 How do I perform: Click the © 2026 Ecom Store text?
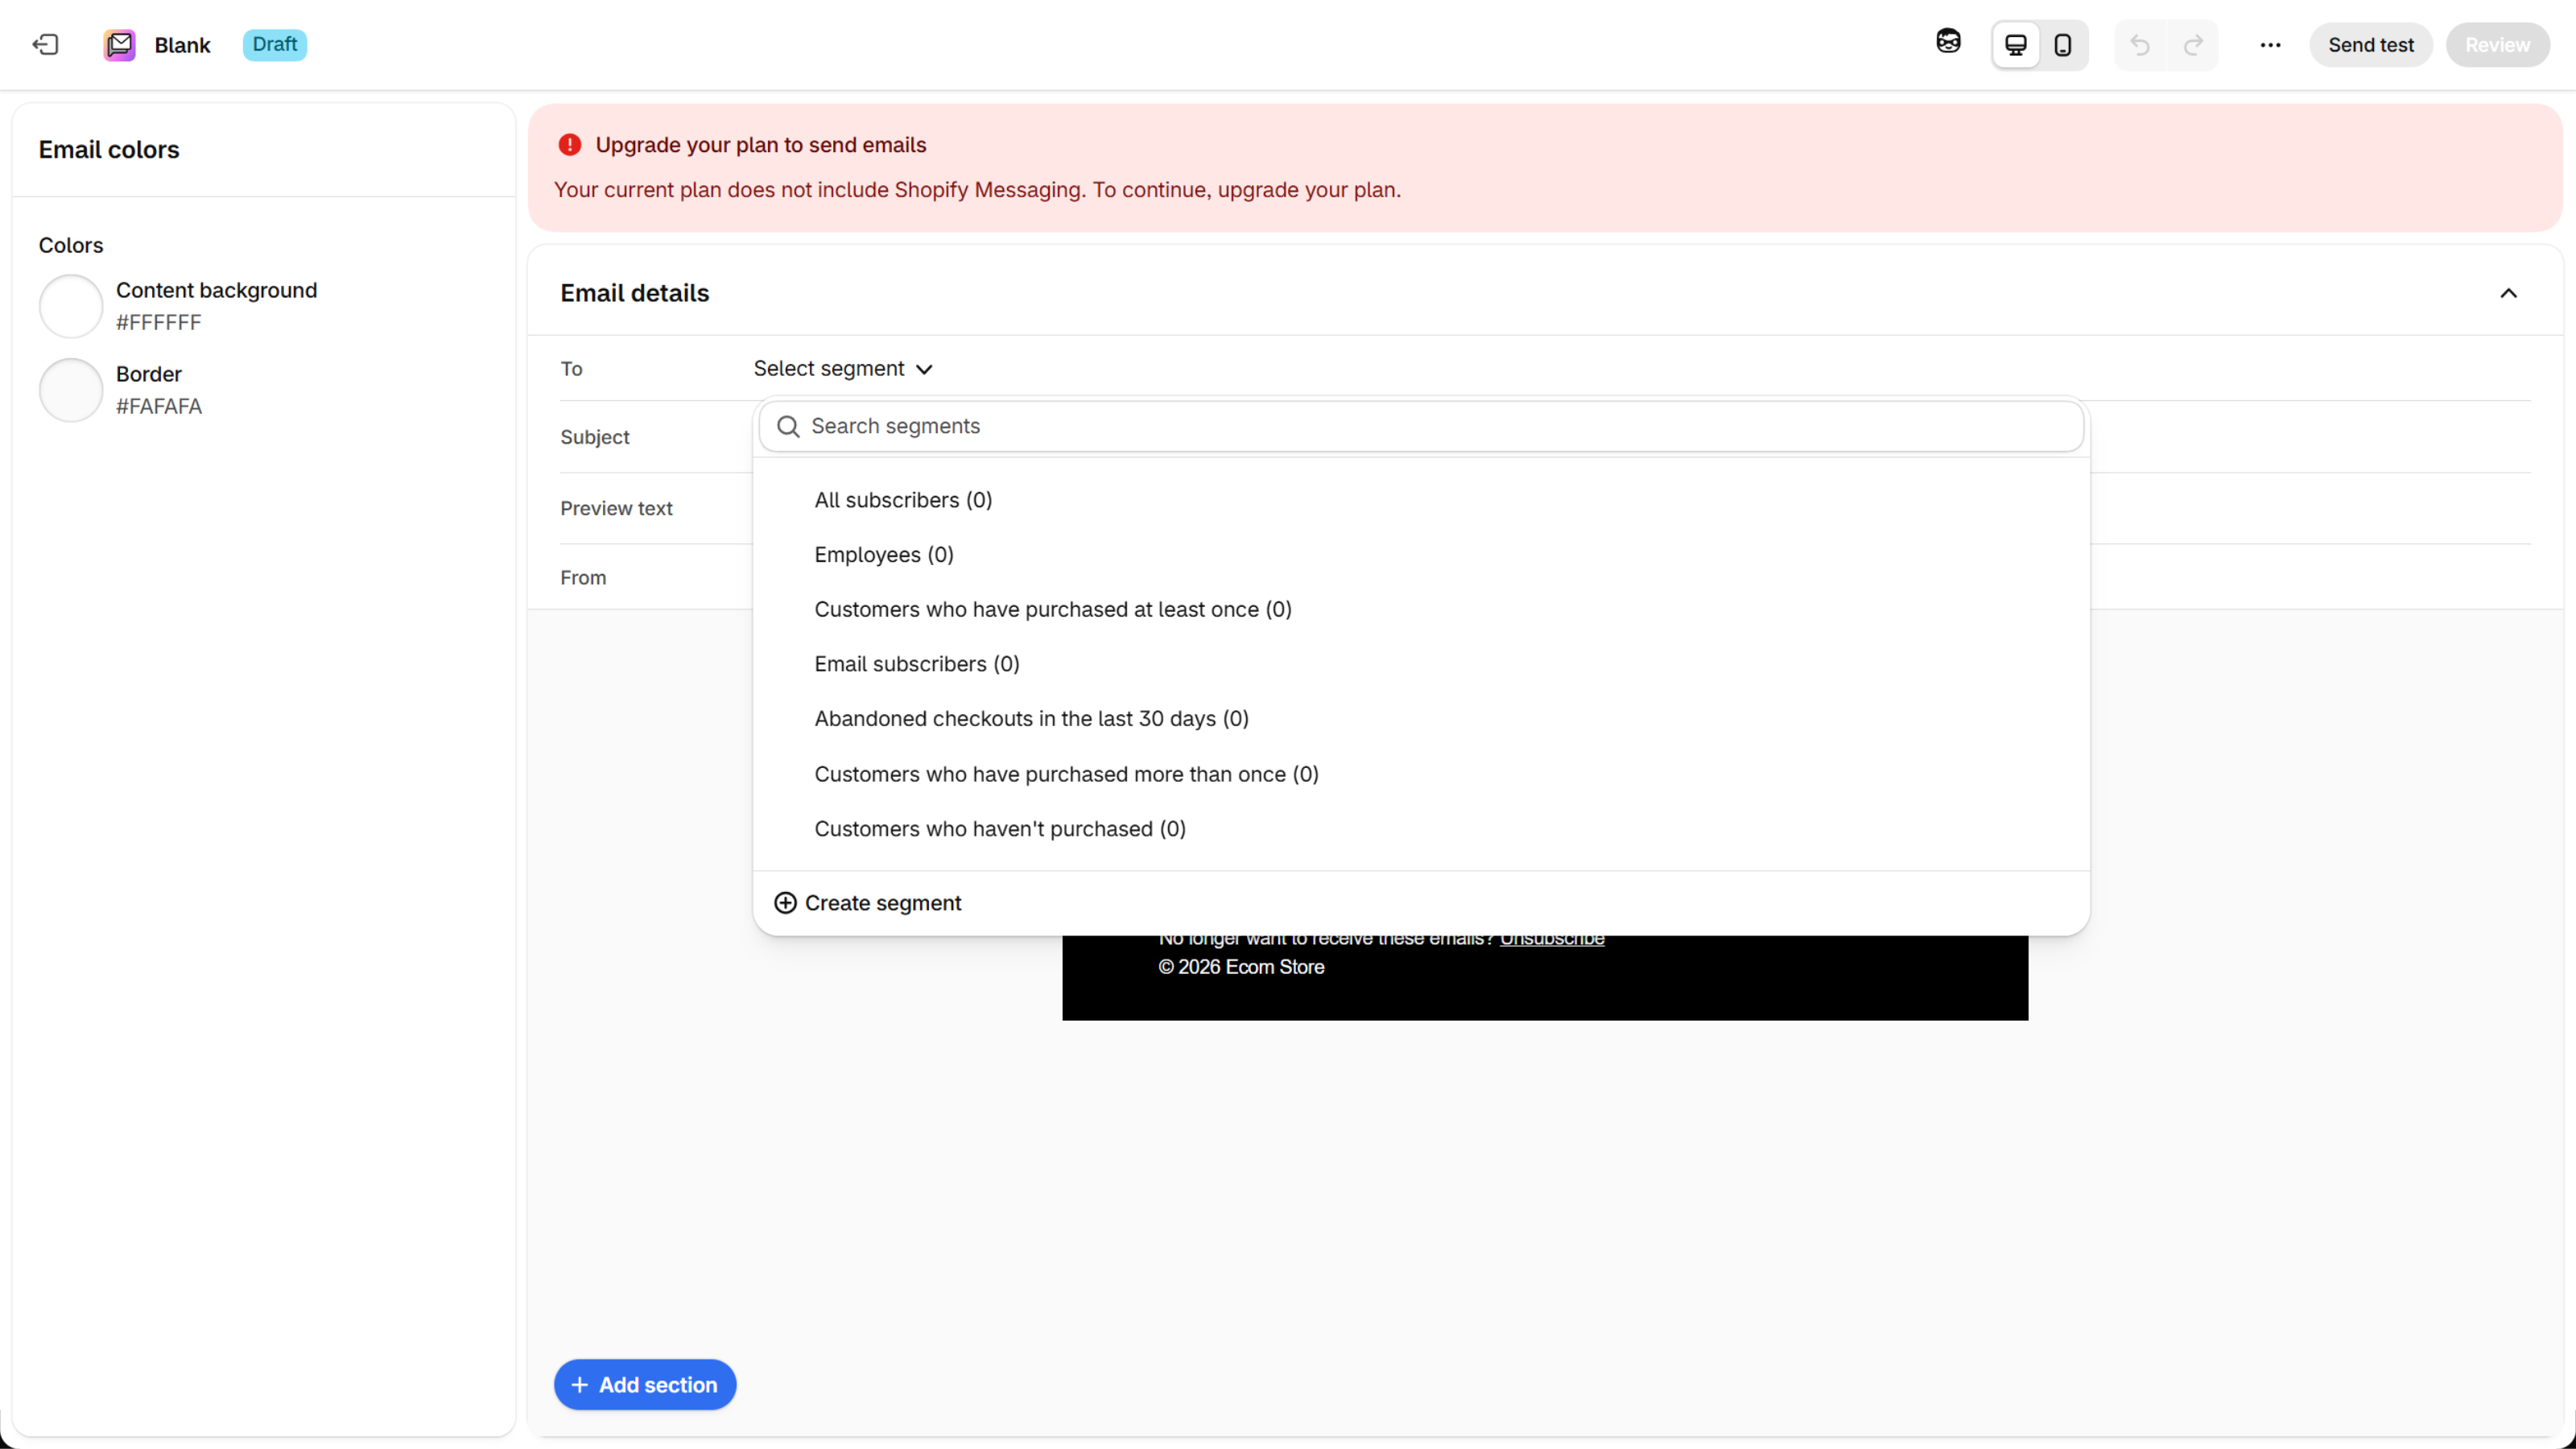click(x=1241, y=967)
